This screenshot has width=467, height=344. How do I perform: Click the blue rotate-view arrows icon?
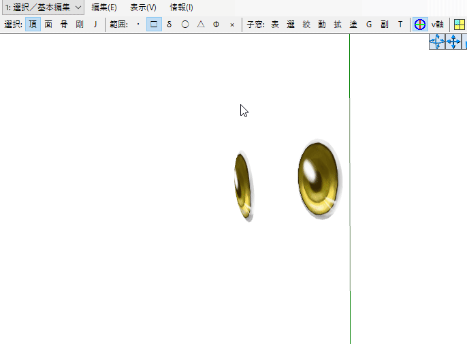(x=436, y=42)
